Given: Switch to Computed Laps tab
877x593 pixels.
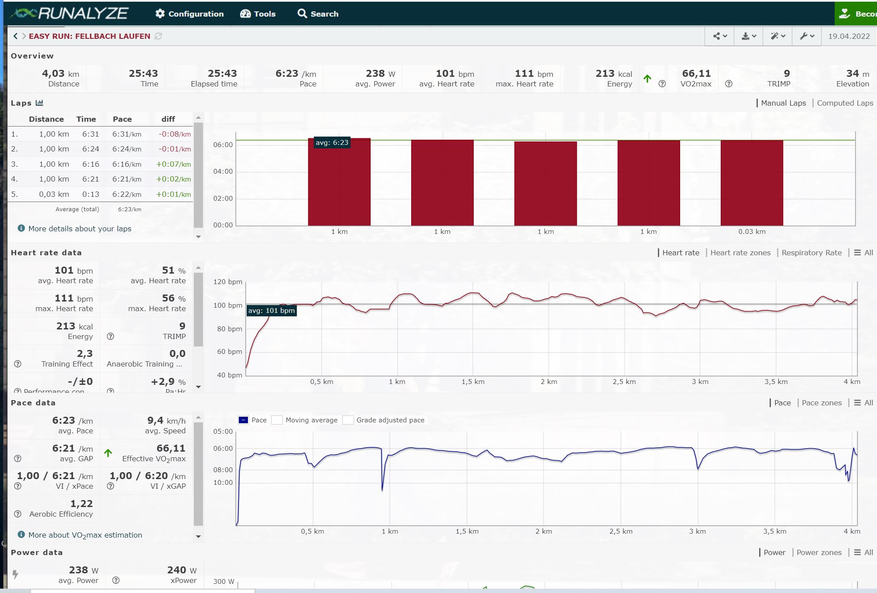Looking at the screenshot, I should (845, 103).
